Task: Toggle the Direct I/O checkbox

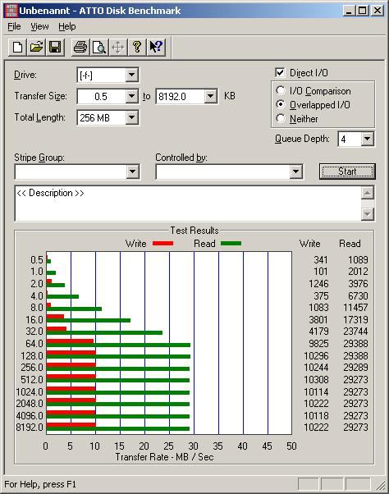Action: (280, 73)
